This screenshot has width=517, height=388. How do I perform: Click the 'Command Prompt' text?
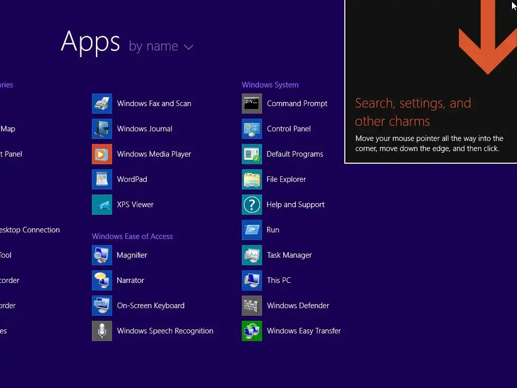297,104
